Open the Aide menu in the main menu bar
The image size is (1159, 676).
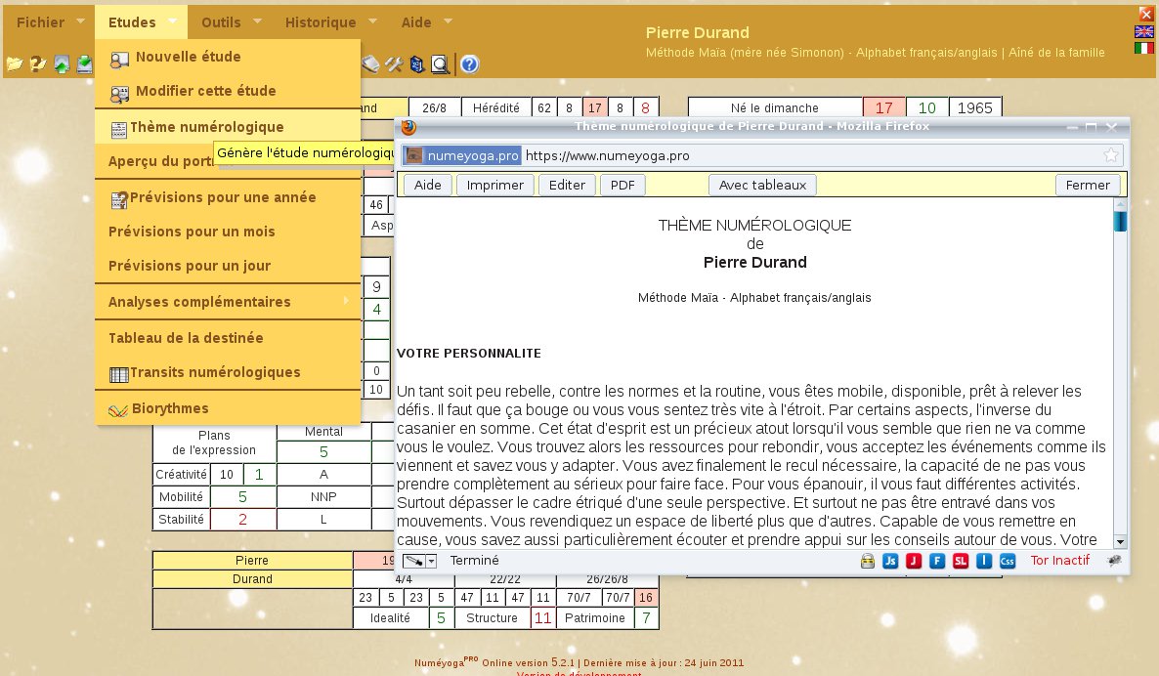(426, 22)
